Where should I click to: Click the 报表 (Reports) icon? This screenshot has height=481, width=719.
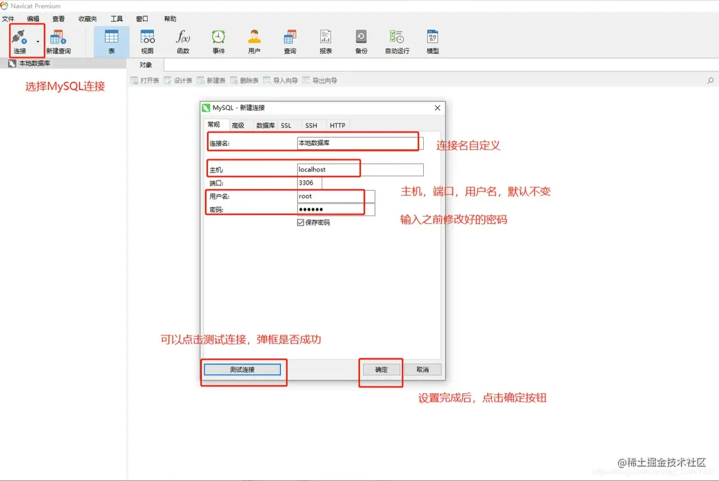(x=325, y=40)
